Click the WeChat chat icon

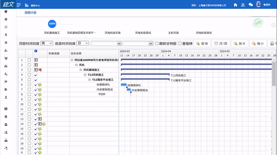tap(251, 5)
